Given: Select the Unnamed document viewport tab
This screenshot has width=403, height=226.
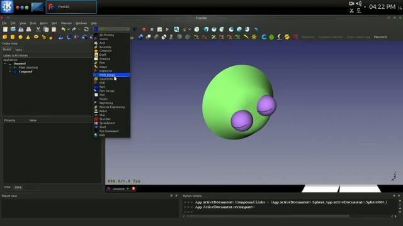Looking at the screenshot, I should (x=121, y=189).
